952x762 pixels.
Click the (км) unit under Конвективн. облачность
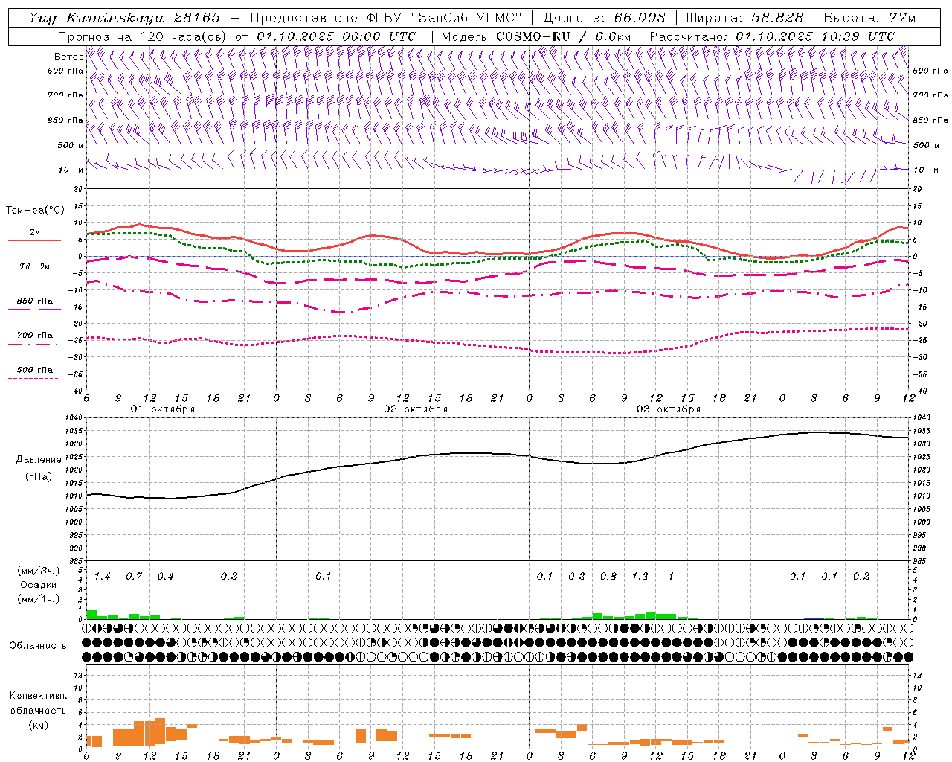point(38,724)
